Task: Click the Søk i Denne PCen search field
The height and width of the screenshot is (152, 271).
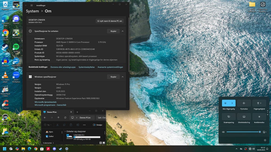Action: point(101,118)
